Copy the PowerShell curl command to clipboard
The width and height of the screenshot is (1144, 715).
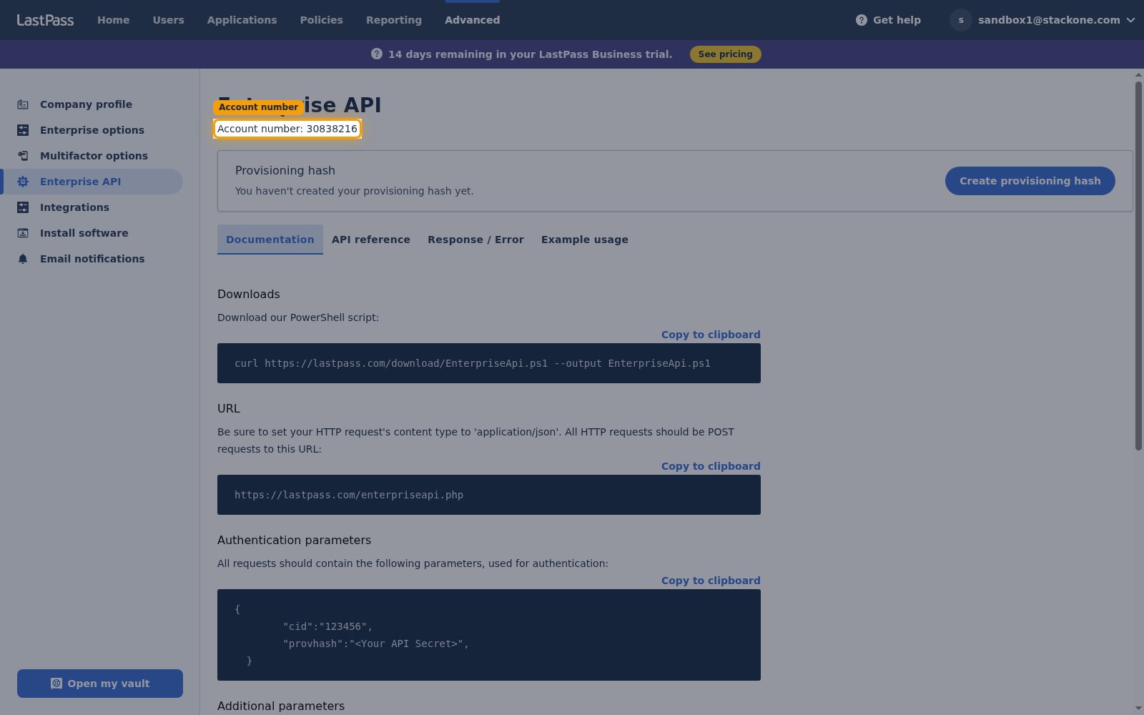711,335
